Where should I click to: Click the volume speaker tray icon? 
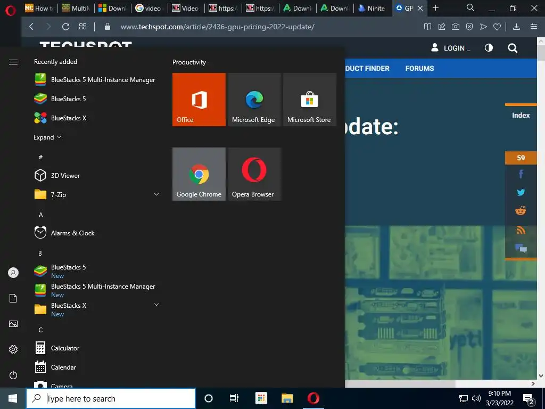[x=476, y=398]
